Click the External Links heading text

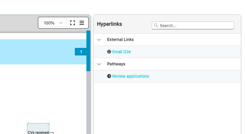120,40
